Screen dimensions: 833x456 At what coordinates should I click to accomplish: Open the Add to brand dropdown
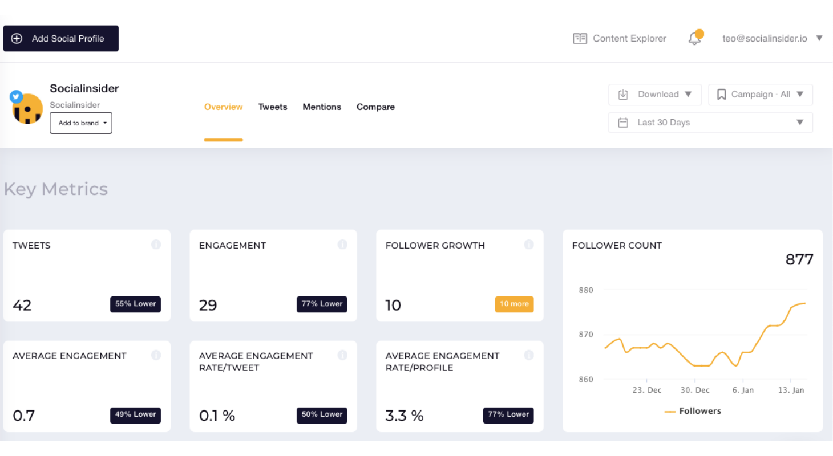(81, 123)
